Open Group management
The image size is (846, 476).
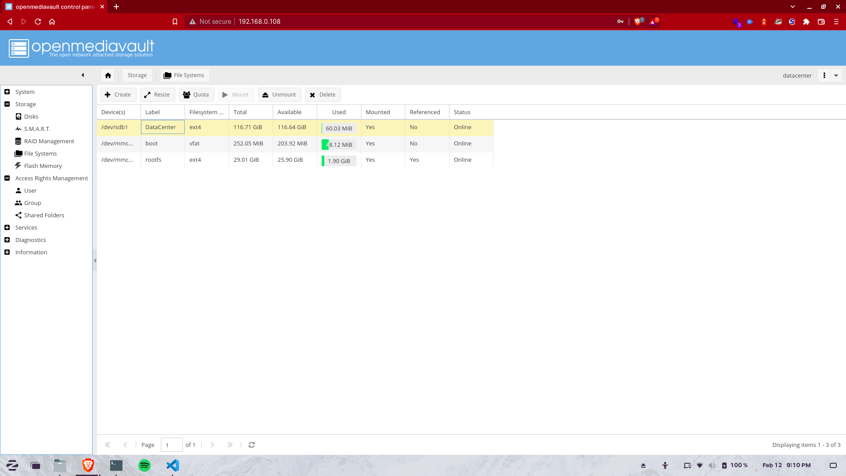pyautogui.click(x=32, y=203)
